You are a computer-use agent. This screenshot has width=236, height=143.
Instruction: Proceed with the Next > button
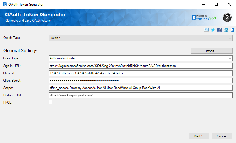199,136
